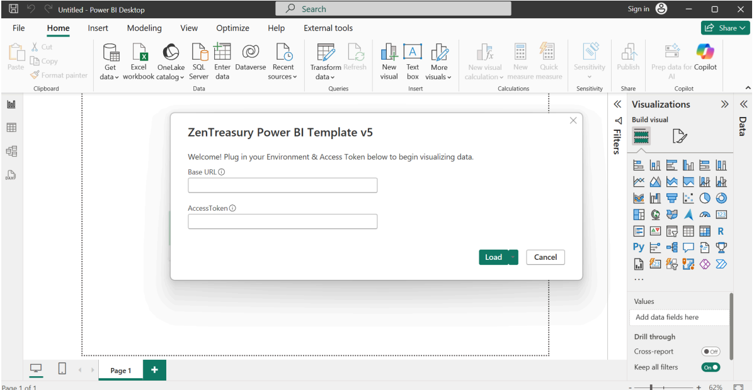Image resolution: width=754 pixels, height=390 pixels.
Task: Switch to mobile layout view
Action: [x=62, y=369]
